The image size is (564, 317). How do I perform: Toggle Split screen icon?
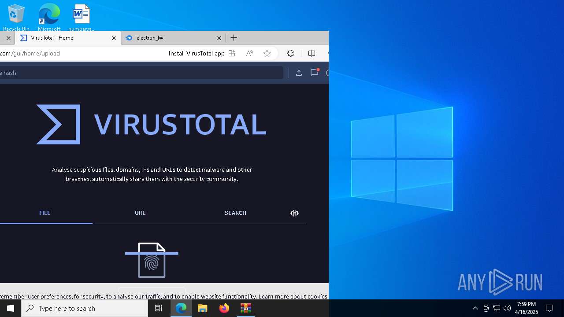312,53
